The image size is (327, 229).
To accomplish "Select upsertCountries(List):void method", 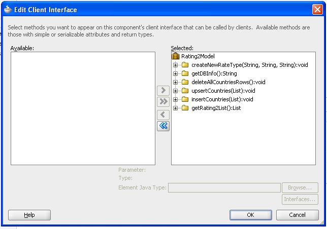I will [x=222, y=91].
